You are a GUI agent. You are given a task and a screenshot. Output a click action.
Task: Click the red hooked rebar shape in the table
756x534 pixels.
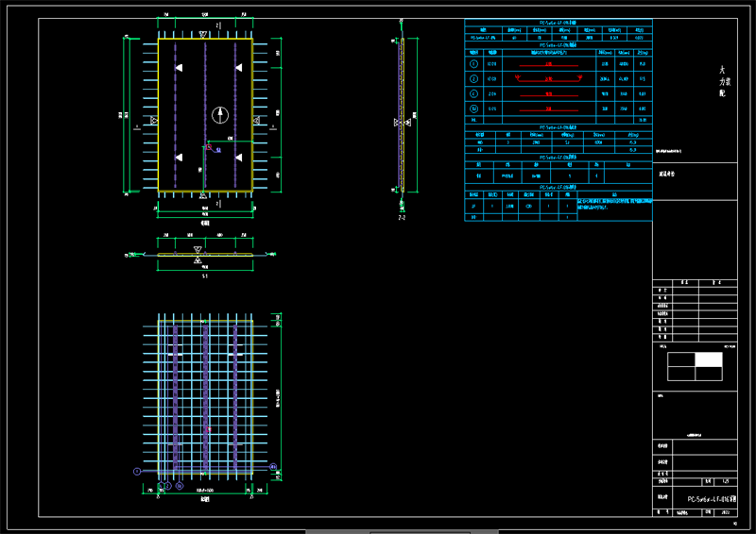click(549, 78)
